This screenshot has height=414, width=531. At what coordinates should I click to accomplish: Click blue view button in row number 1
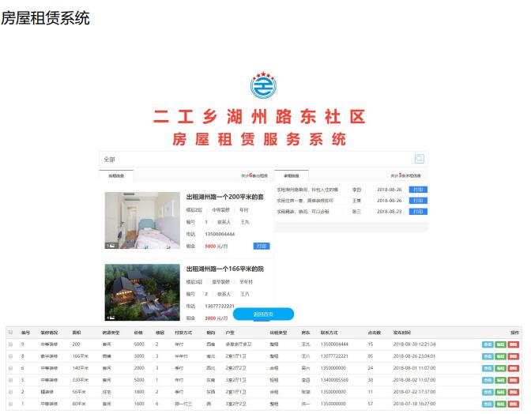click(x=488, y=404)
